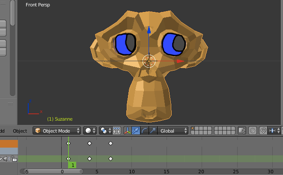Open the pivot point dropdown
Screen dimensions: 283x175
pyautogui.click(x=106, y=131)
